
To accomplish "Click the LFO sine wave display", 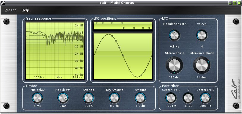I will (x=123, y=56).
